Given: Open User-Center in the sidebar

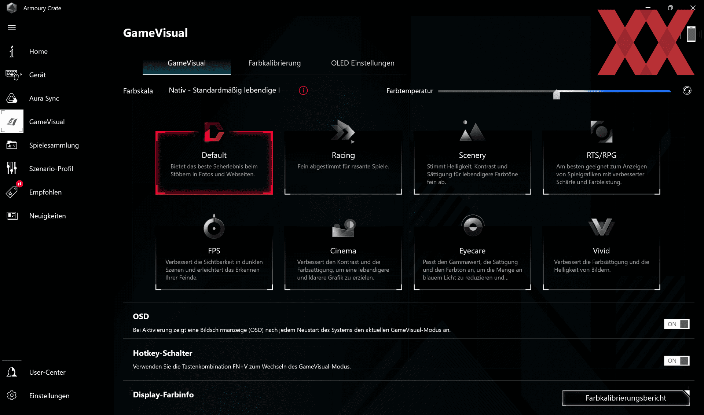Looking at the screenshot, I should [47, 372].
